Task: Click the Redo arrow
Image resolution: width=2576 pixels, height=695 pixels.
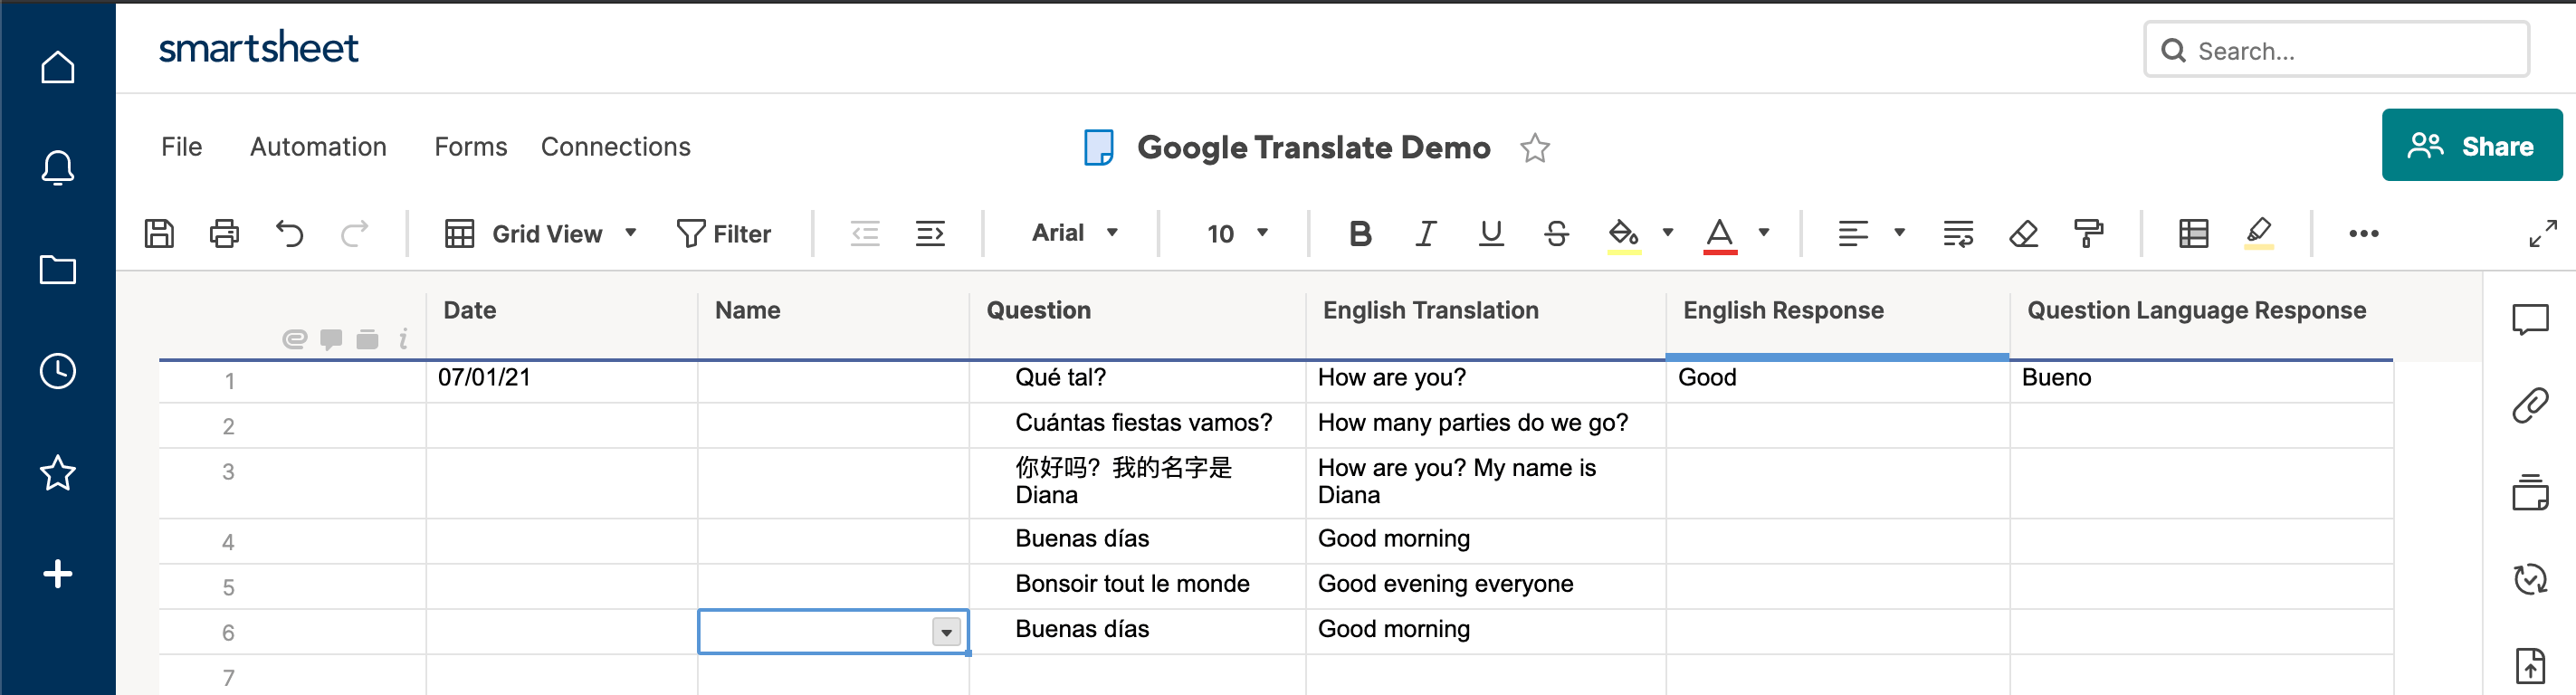Action: click(x=354, y=234)
